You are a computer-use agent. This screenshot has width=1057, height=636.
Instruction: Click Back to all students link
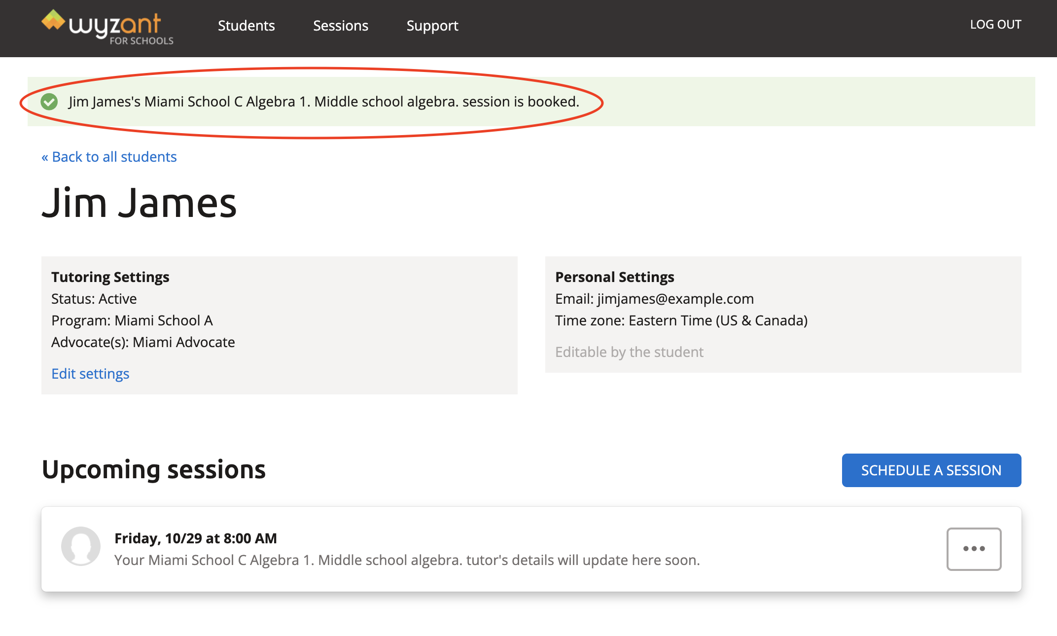[x=109, y=156]
